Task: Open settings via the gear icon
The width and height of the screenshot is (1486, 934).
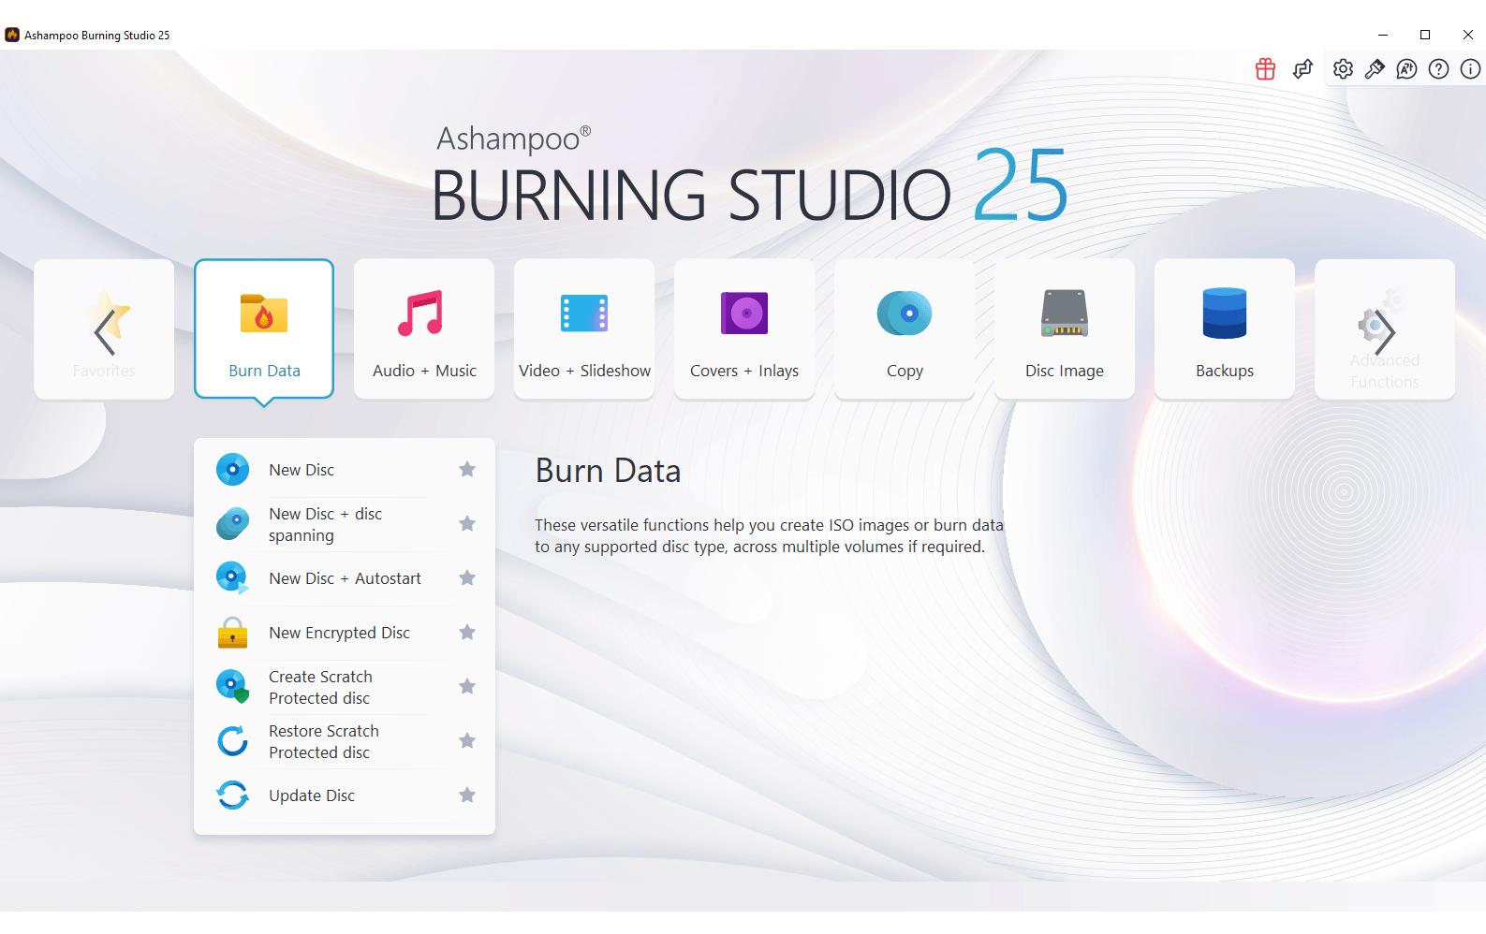Action: click(x=1343, y=69)
